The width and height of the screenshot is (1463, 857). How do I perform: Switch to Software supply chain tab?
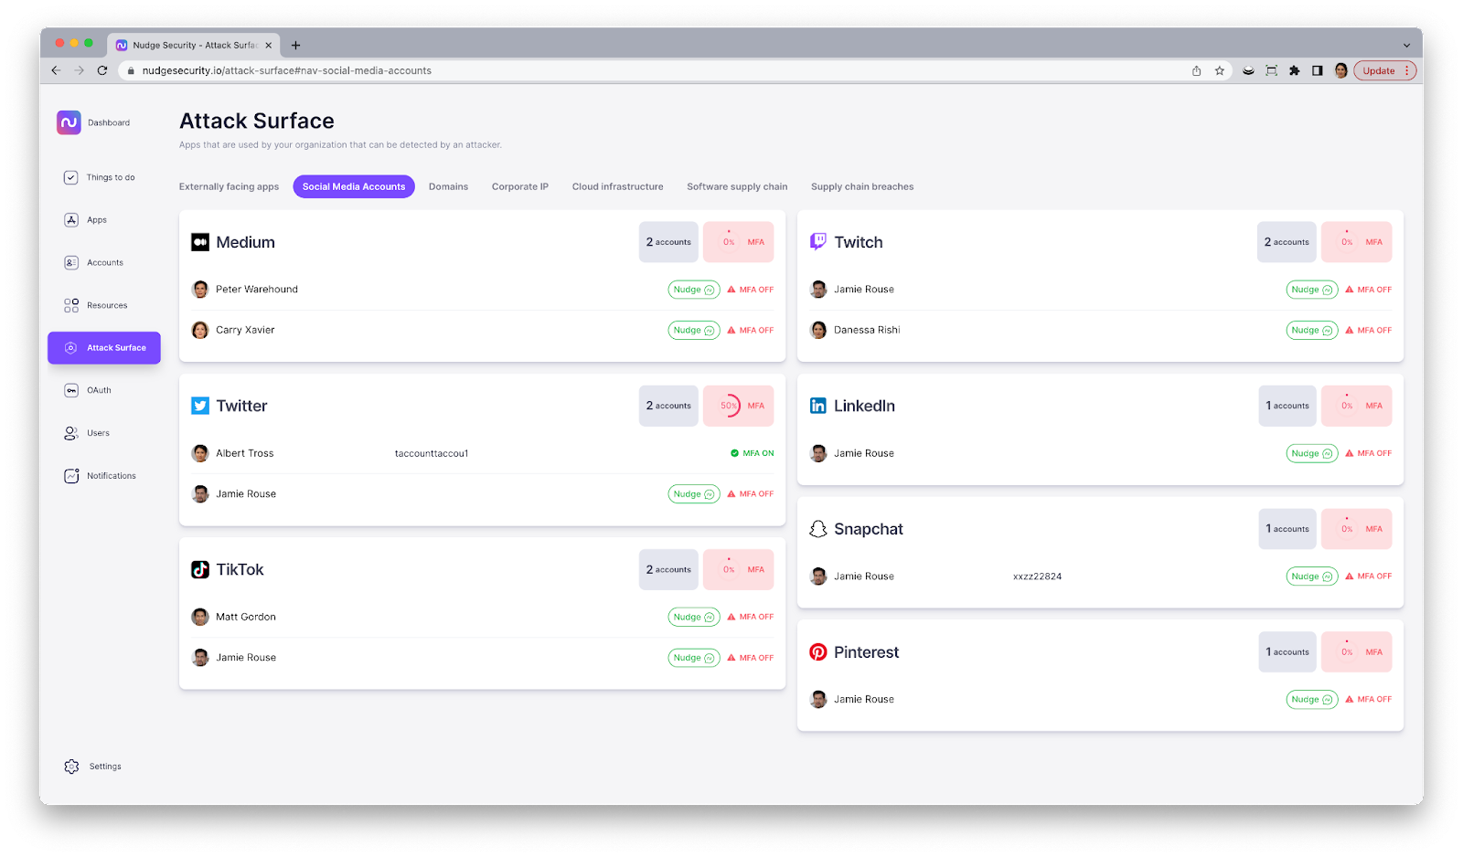(737, 186)
